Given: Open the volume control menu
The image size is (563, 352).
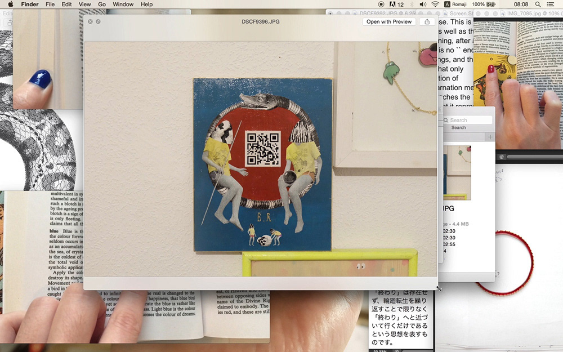Looking at the screenshot, I should click(x=423, y=5).
